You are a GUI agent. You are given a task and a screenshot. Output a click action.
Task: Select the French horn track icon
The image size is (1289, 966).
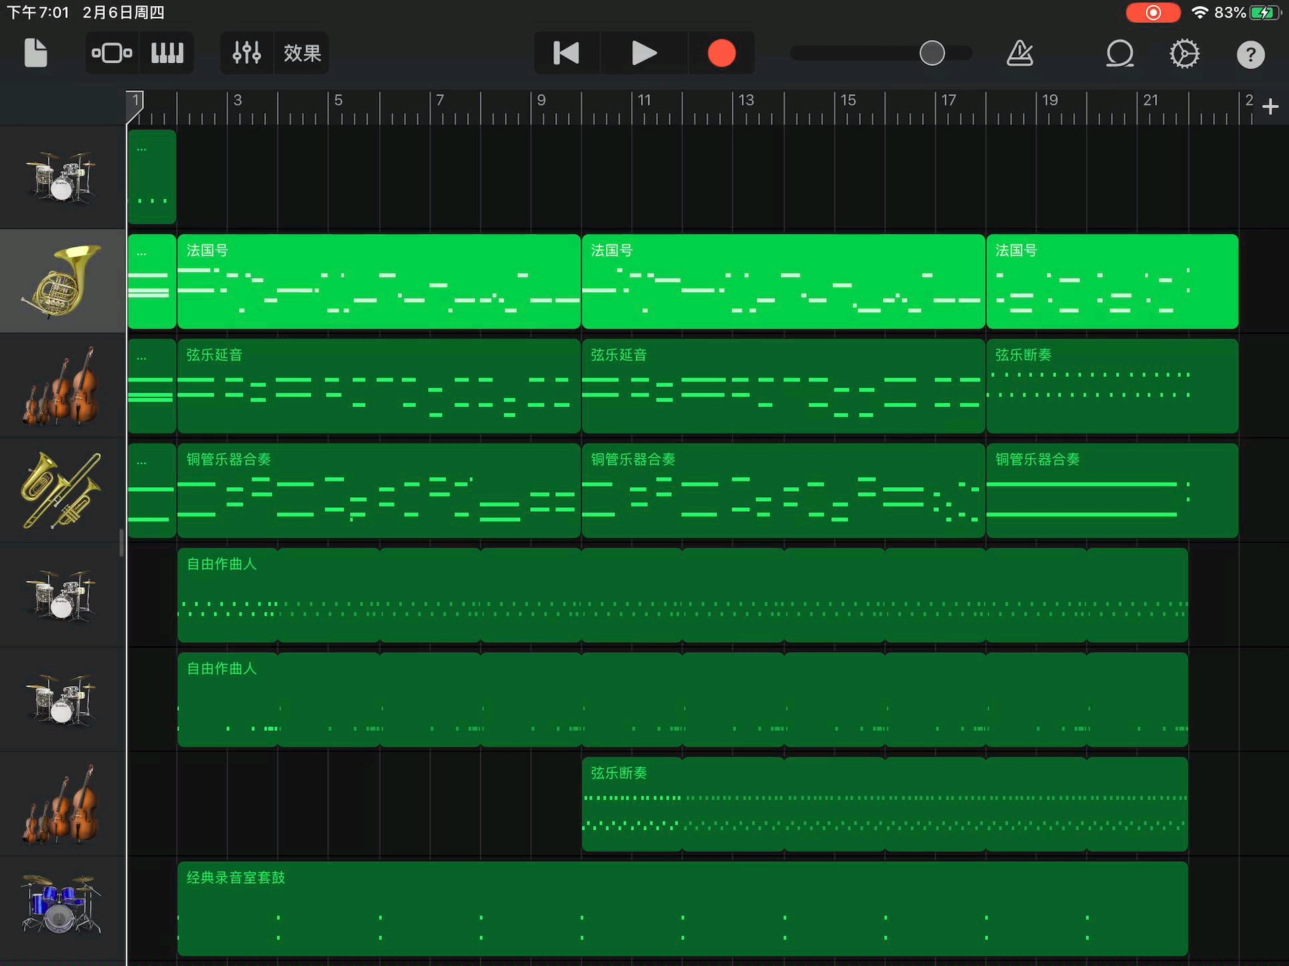(x=62, y=281)
